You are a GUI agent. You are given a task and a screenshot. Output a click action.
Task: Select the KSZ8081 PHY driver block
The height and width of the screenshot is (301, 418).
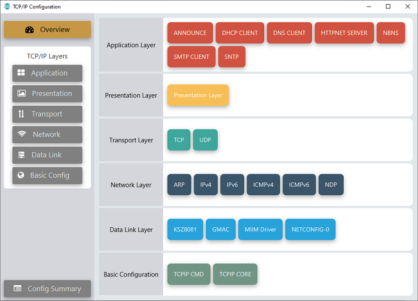(185, 229)
